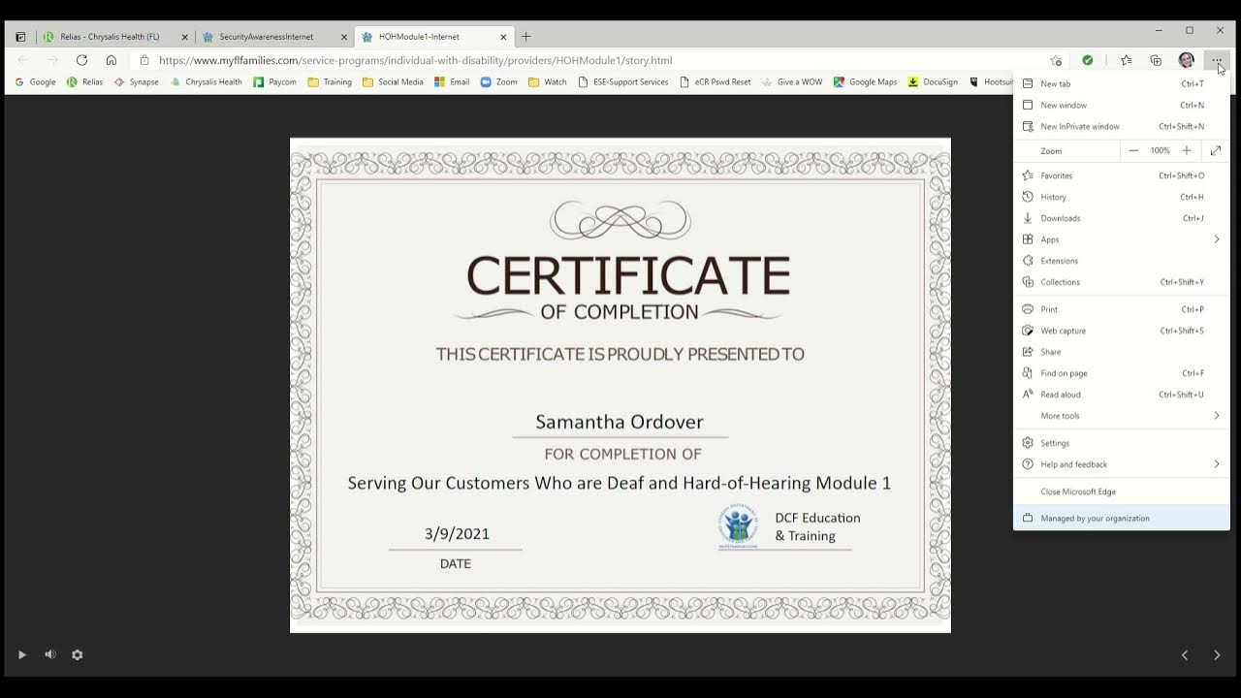Go to the previous slide arrow

pyautogui.click(x=1185, y=655)
